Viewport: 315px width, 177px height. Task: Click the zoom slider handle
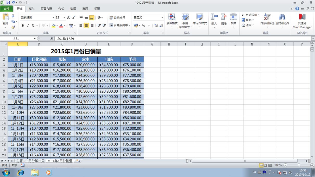(299, 165)
